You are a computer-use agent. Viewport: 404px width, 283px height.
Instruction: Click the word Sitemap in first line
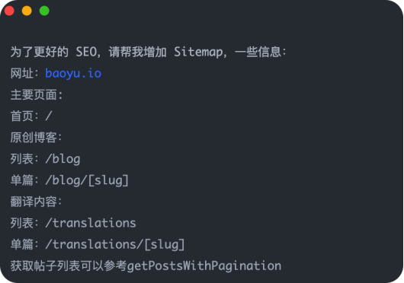click(x=198, y=52)
